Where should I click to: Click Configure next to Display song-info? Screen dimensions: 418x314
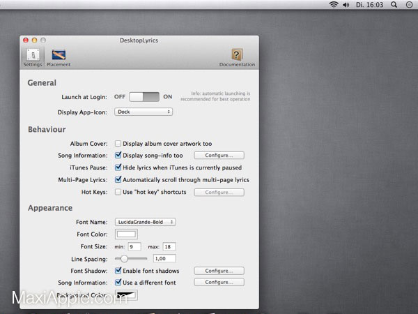click(219, 155)
